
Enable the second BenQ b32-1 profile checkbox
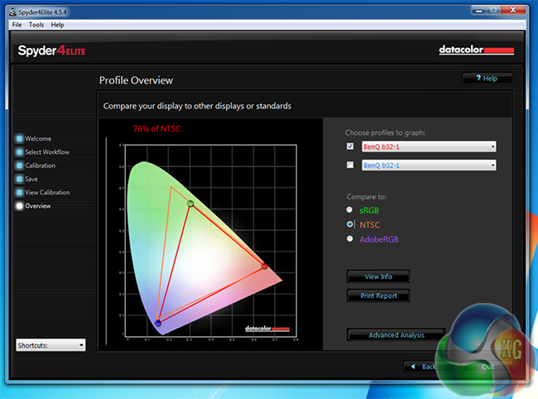coord(350,166)
